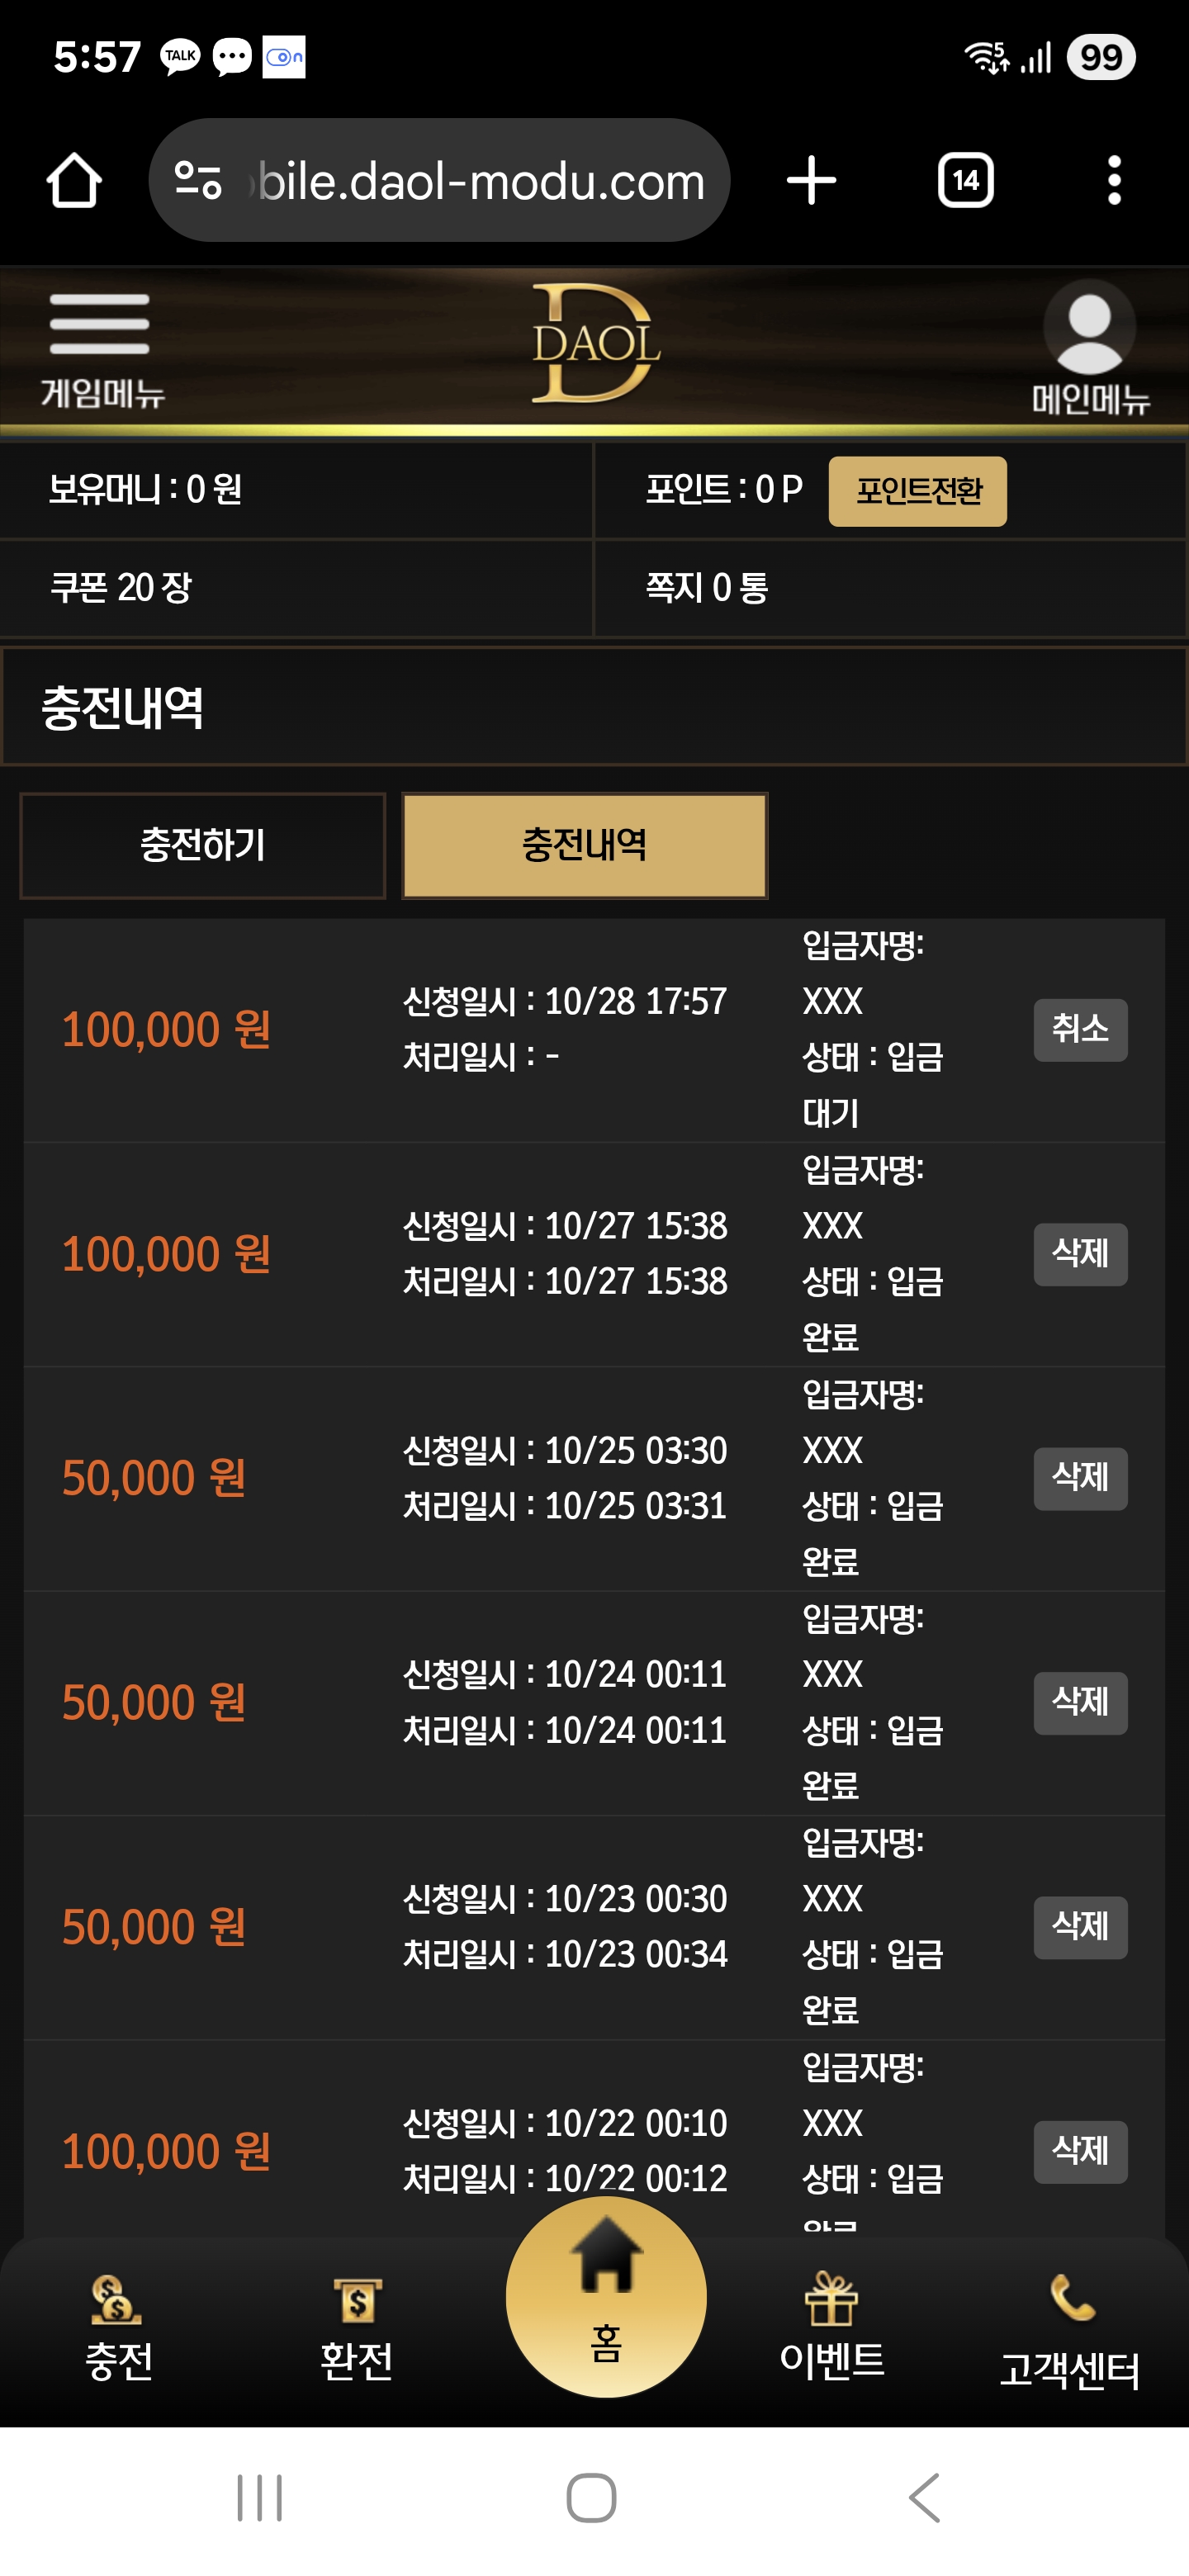Delete the 10/25 03:30 deposit record
This screenshot has height=2576, width=1189.
coord(1080,1478)
